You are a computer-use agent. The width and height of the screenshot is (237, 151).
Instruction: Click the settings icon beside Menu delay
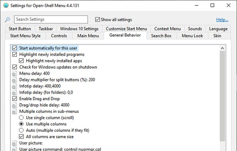(14, 74)
